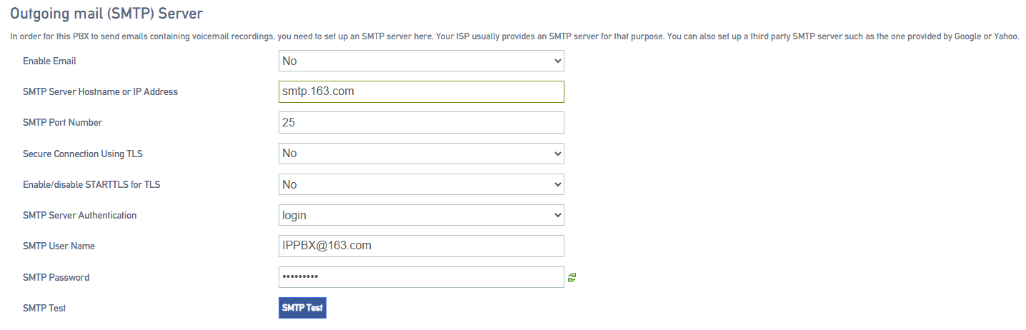Focus the hostname field containing smtp.163.com
The height and width of the screenshot is (330, 1026).
(422, 91)
